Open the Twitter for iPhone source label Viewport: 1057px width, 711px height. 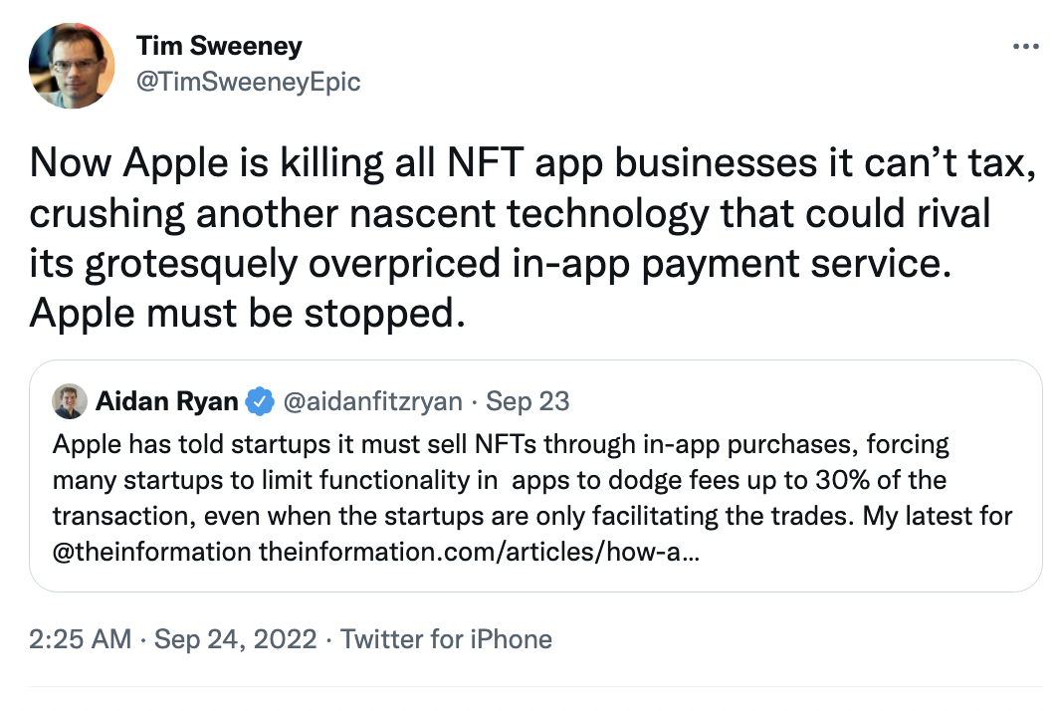(446, 638)
